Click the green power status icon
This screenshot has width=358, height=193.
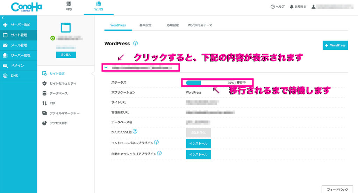point(52,38)
